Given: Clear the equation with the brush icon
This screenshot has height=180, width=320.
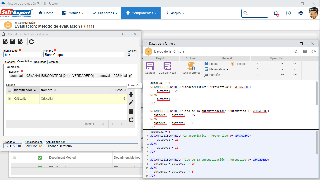Looking at the screenshot, I should (130, 76).
